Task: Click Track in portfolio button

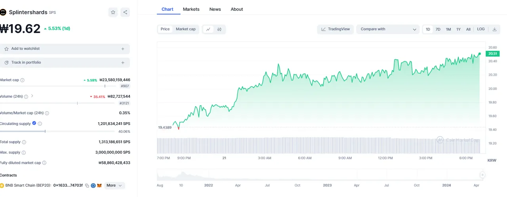Action: click(65, 63)
